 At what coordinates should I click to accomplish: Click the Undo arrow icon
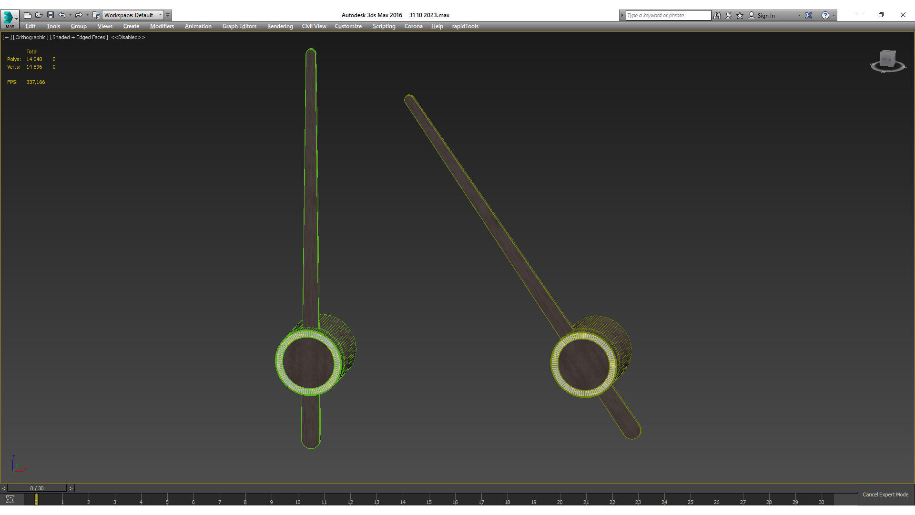click(x=62, y=15)
